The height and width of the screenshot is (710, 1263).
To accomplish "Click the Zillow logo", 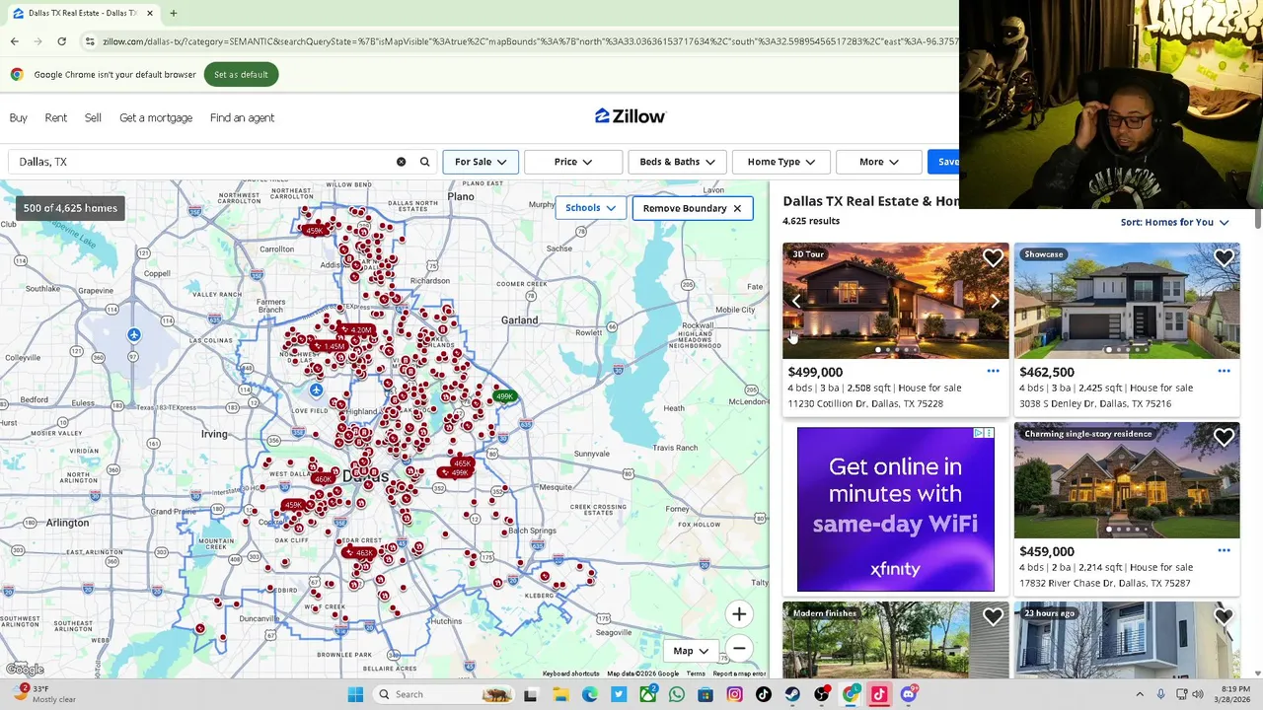I will pos(630,116).
